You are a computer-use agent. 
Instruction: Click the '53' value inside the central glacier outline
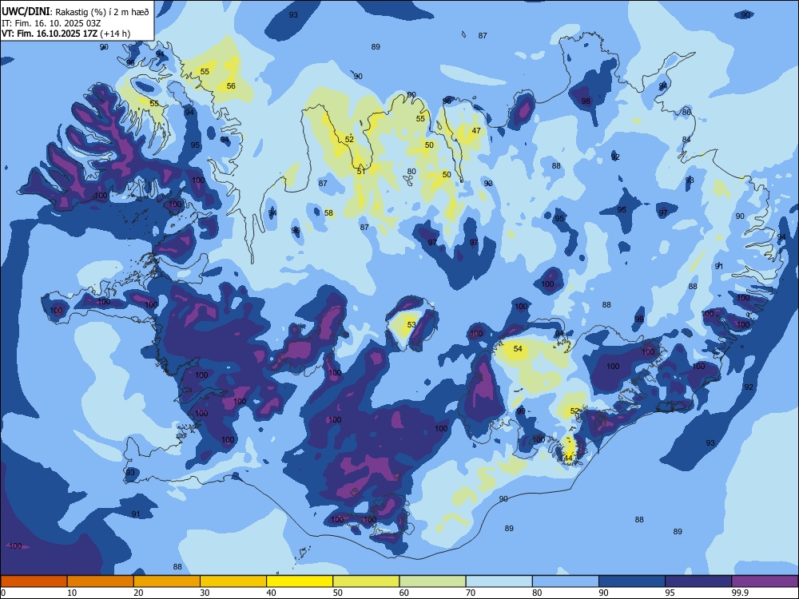(x=411, y=324)
